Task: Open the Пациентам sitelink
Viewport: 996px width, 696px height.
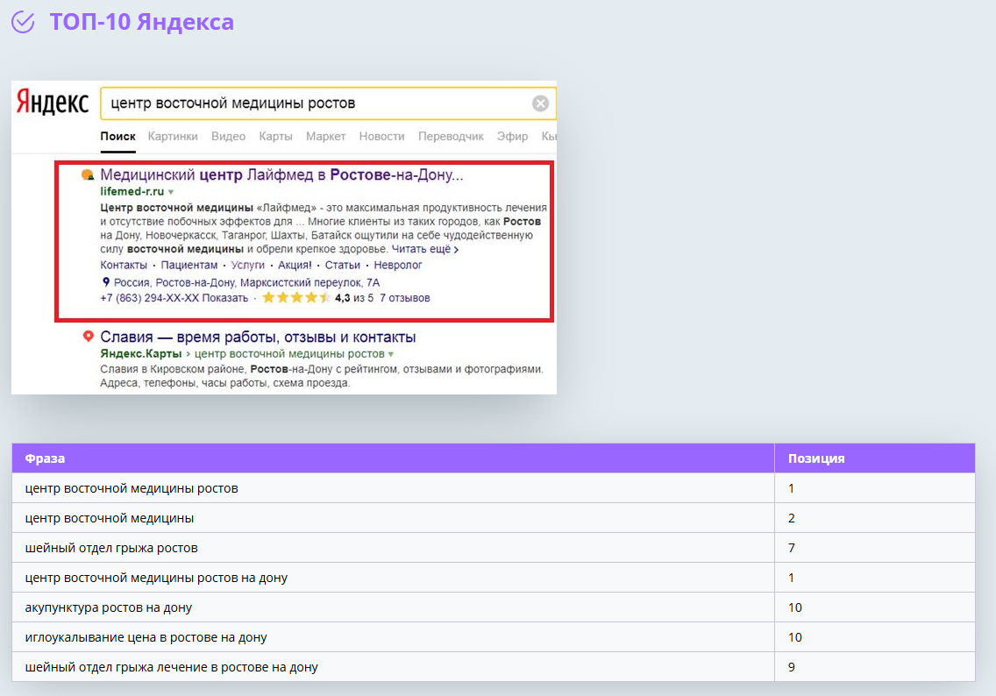Action: click(x=189, y=265)
